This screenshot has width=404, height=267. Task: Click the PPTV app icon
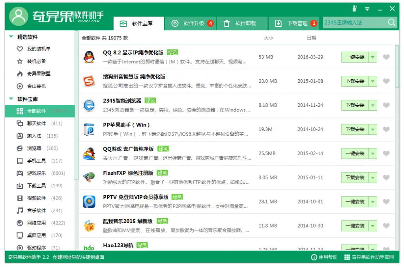tap(89, 202)
